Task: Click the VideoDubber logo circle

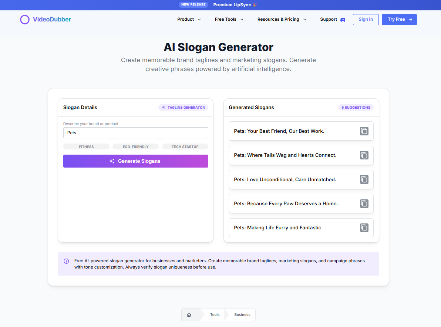Action: (x=25, y=19)
